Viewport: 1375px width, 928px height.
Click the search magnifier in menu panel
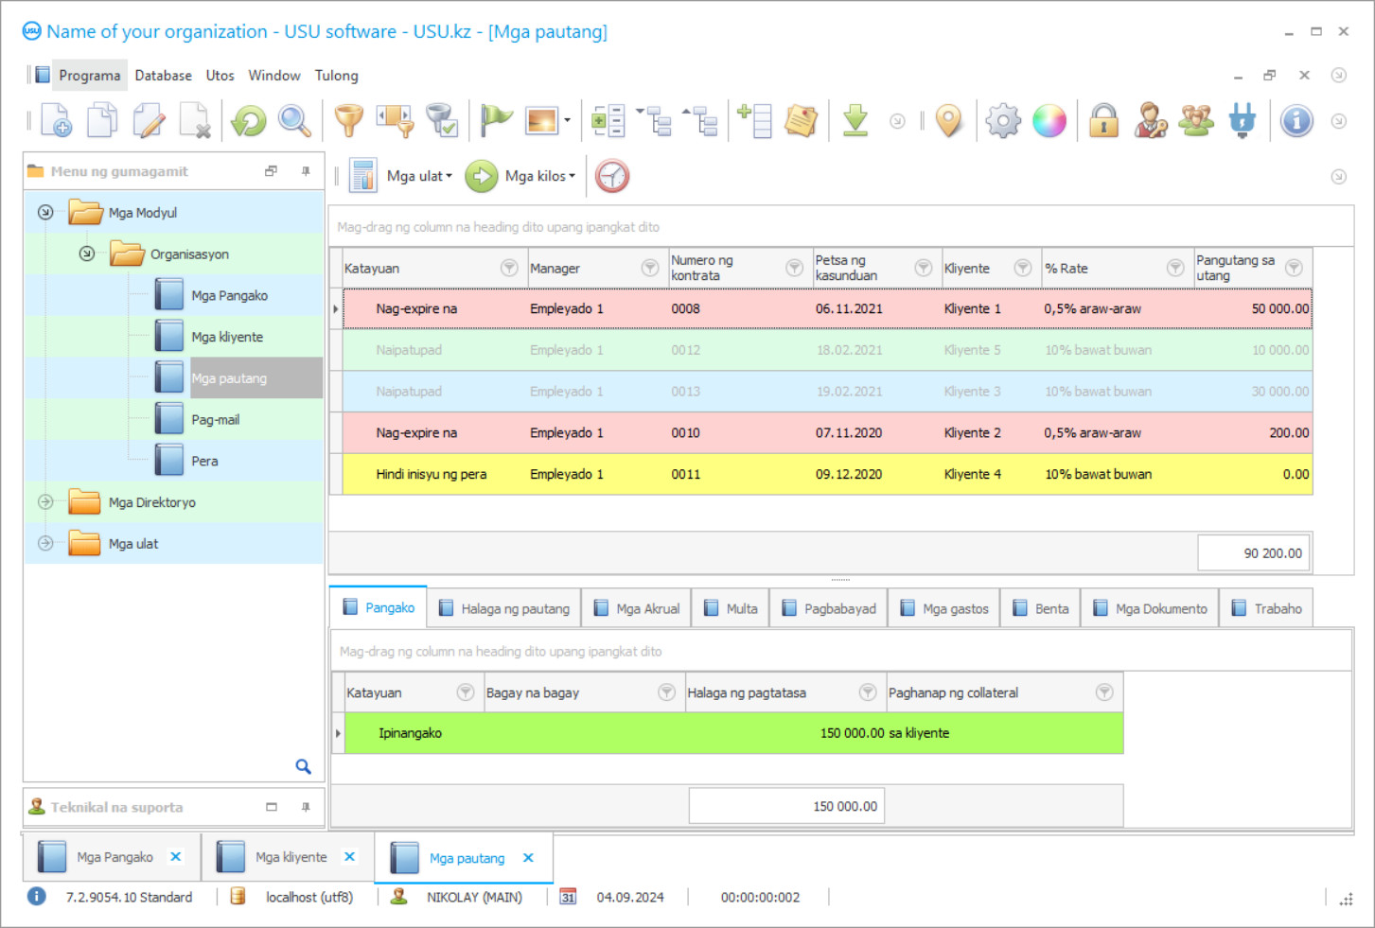point(303,766)
